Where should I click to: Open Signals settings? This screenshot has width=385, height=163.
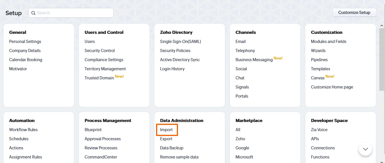click(242, 87)
